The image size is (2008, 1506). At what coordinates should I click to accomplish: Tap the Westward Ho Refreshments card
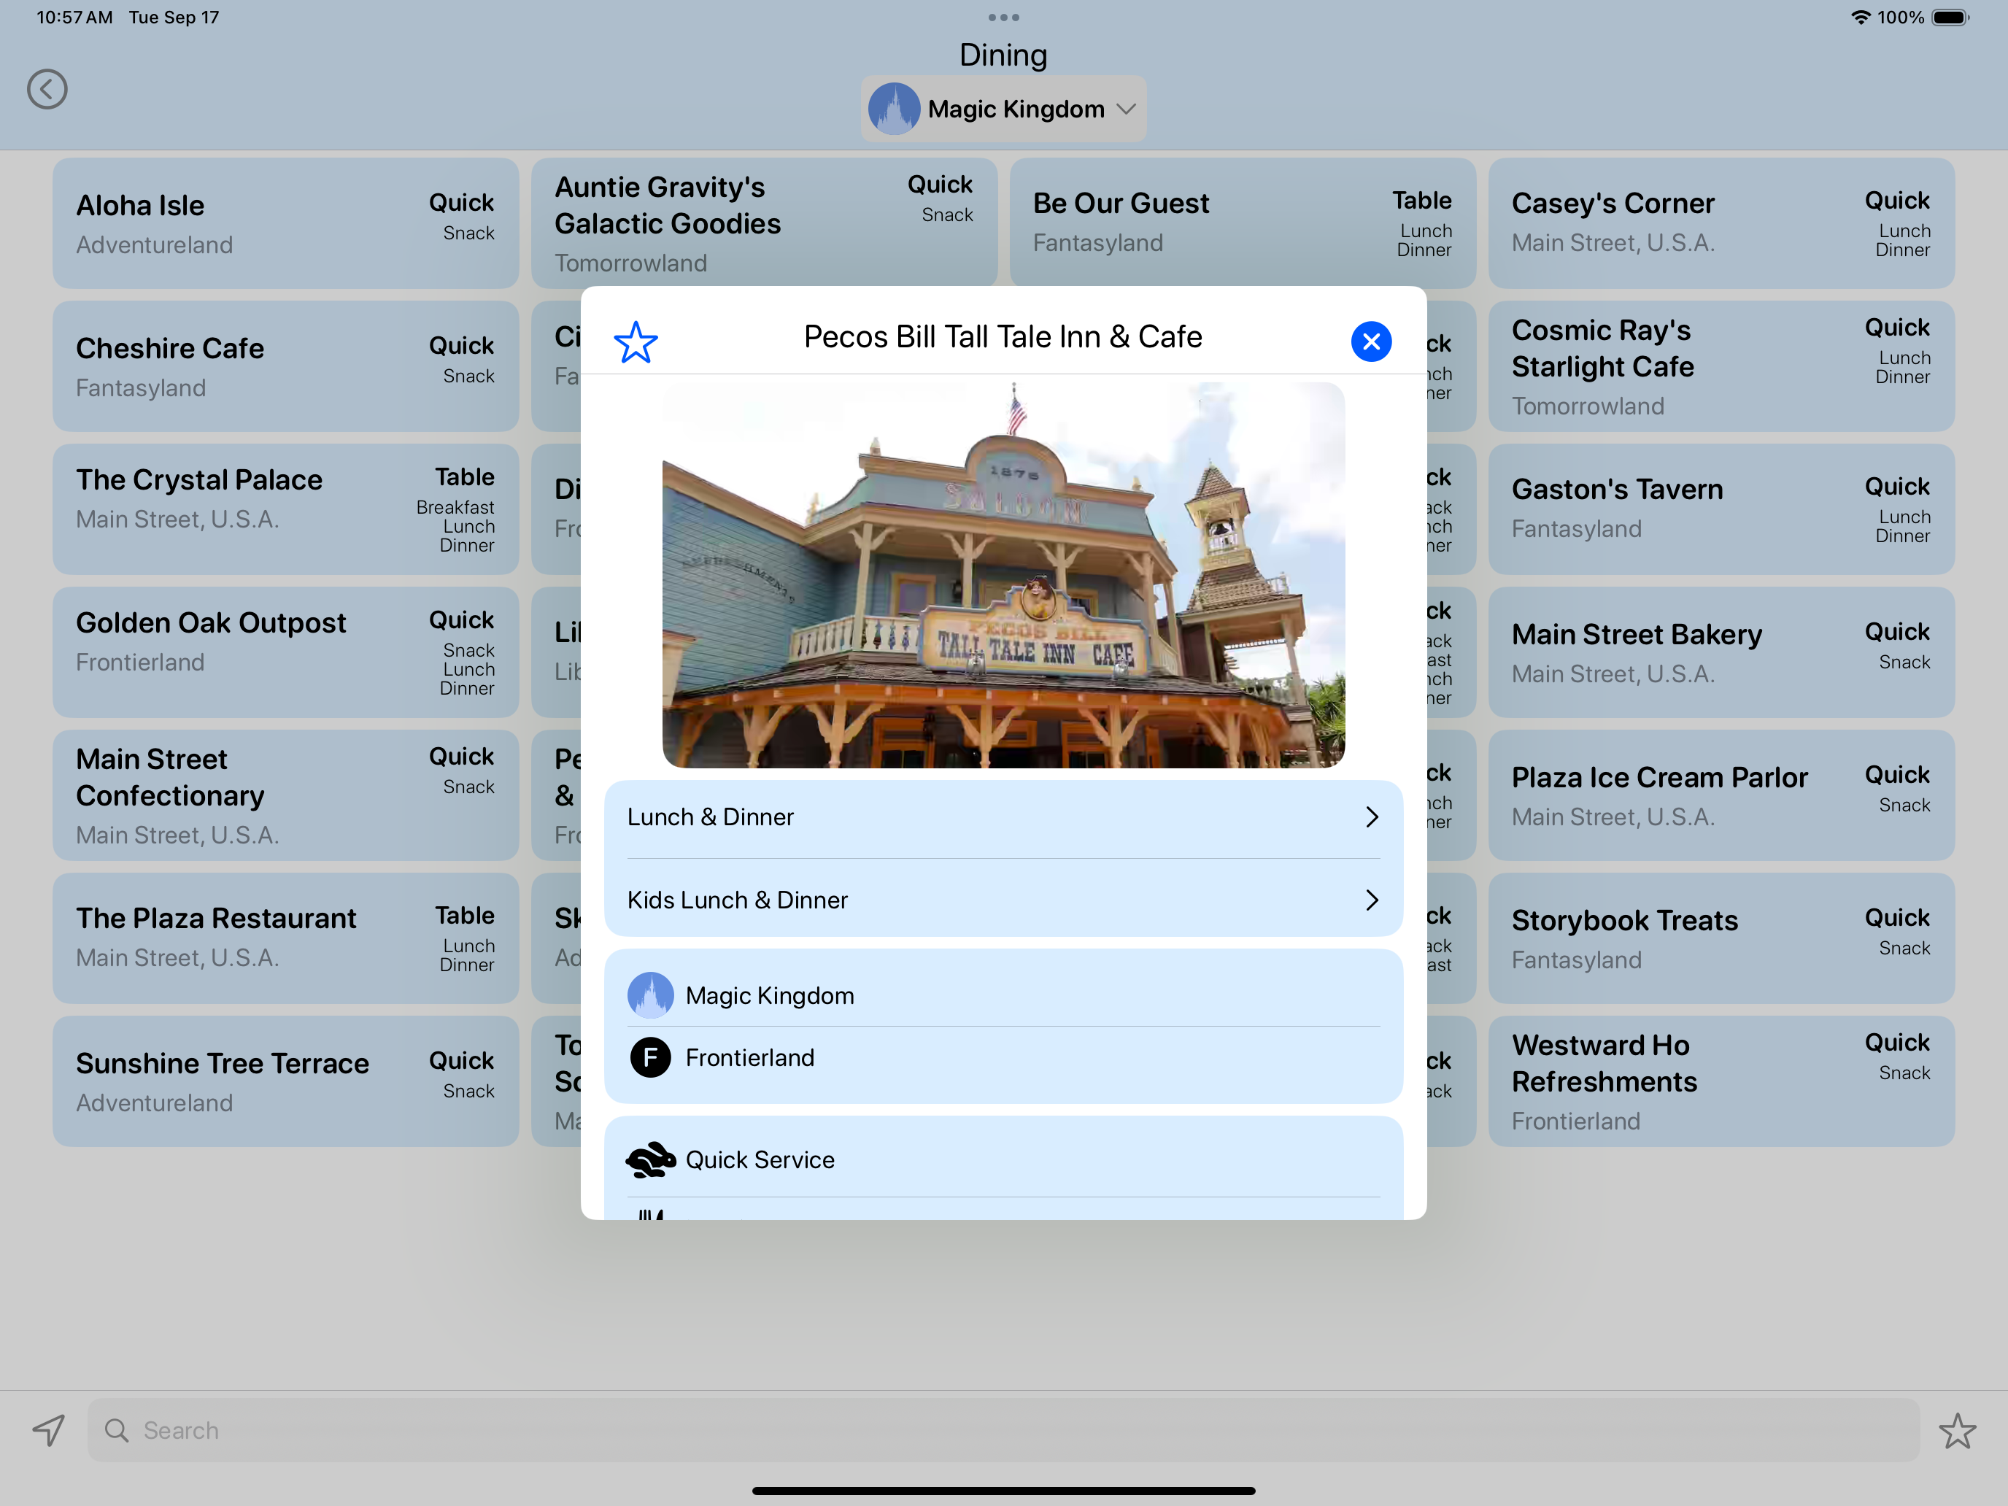[x=1721, y=1081]
